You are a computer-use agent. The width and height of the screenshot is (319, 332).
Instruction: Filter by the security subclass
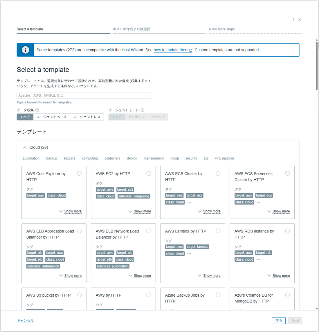(191, 158)
